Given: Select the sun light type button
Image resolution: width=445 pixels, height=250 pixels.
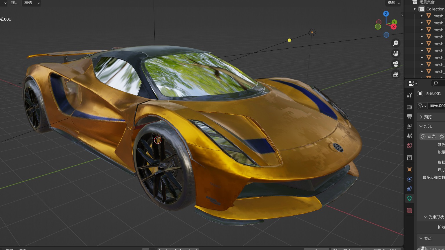Looking at the screenshot, I should pyautogui.click(x=442, y=136).
